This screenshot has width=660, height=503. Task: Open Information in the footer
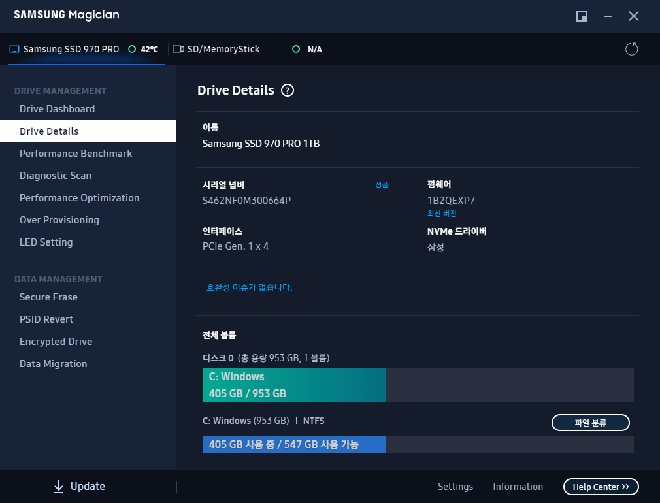[518, 487]
